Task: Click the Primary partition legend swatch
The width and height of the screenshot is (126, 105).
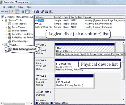Action: 52,103
